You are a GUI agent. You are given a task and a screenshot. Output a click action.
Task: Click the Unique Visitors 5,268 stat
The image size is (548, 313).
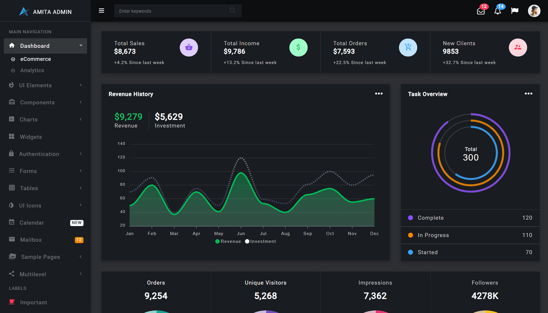tap(266, 290)
